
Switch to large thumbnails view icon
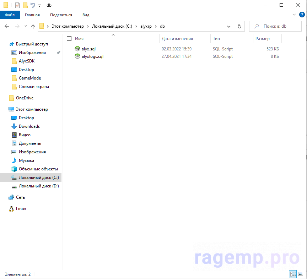click(x=300, y=274)
